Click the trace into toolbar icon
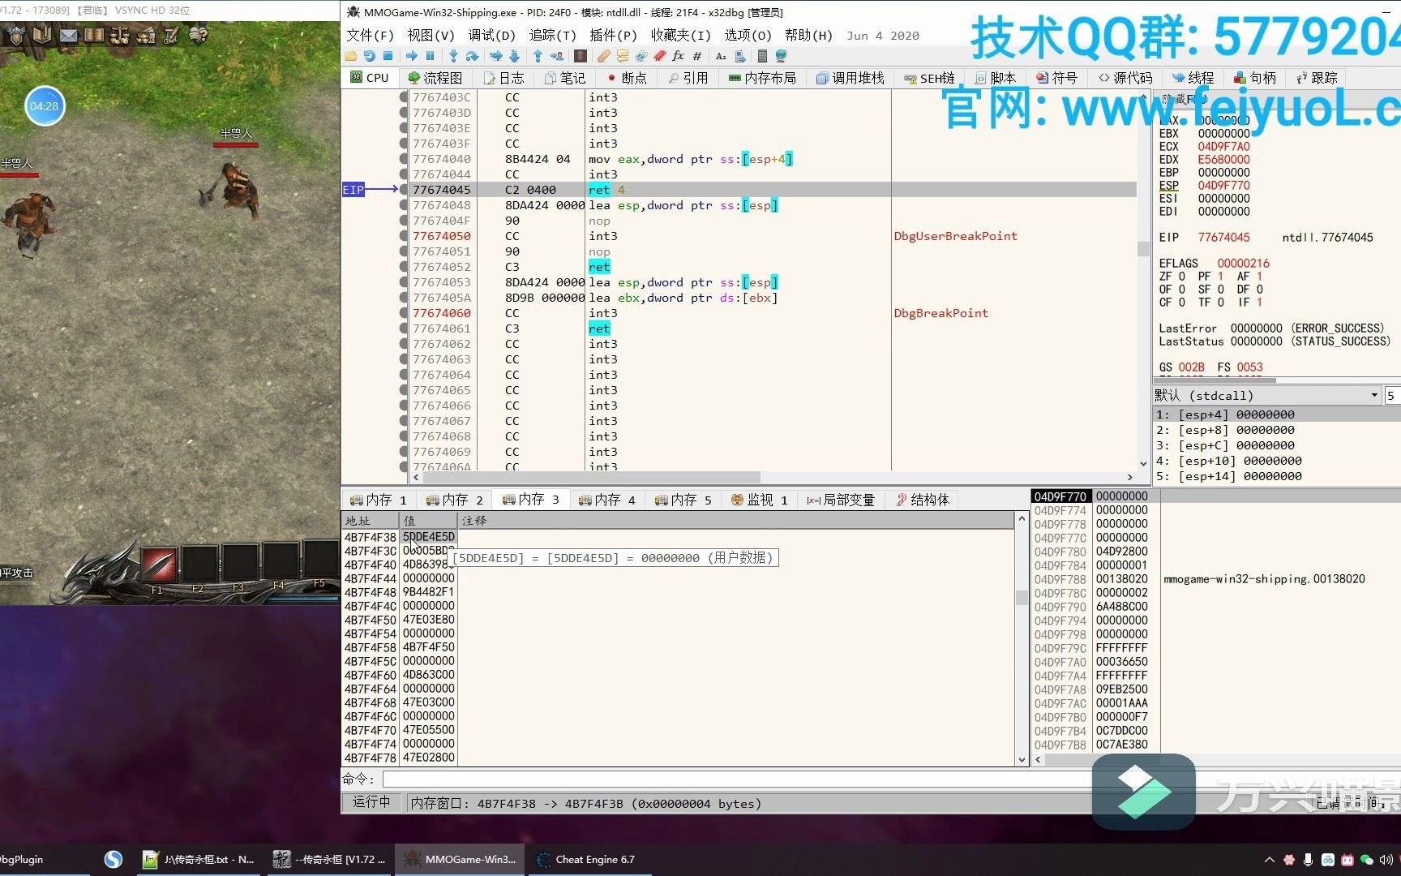1401x876 pixels. pos(495,56)
